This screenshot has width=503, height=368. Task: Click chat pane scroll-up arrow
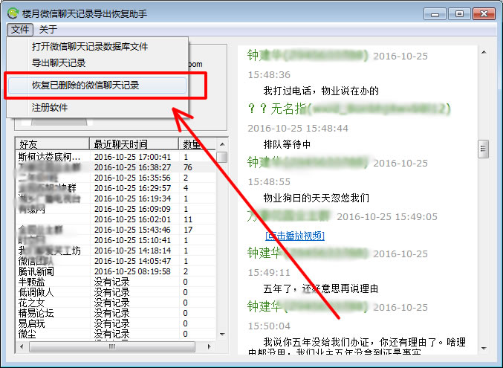coord(484,52)
